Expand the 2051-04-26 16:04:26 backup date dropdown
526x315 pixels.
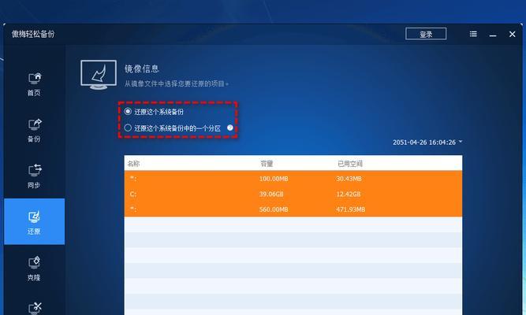[x=427, y=142]
